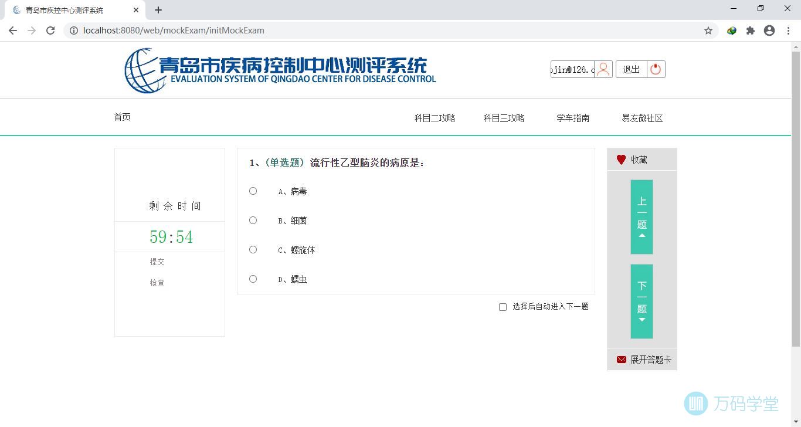The width and height of the screenshot is (801, 427).
Task: Click answer text A、病毒
Action: 293,191
